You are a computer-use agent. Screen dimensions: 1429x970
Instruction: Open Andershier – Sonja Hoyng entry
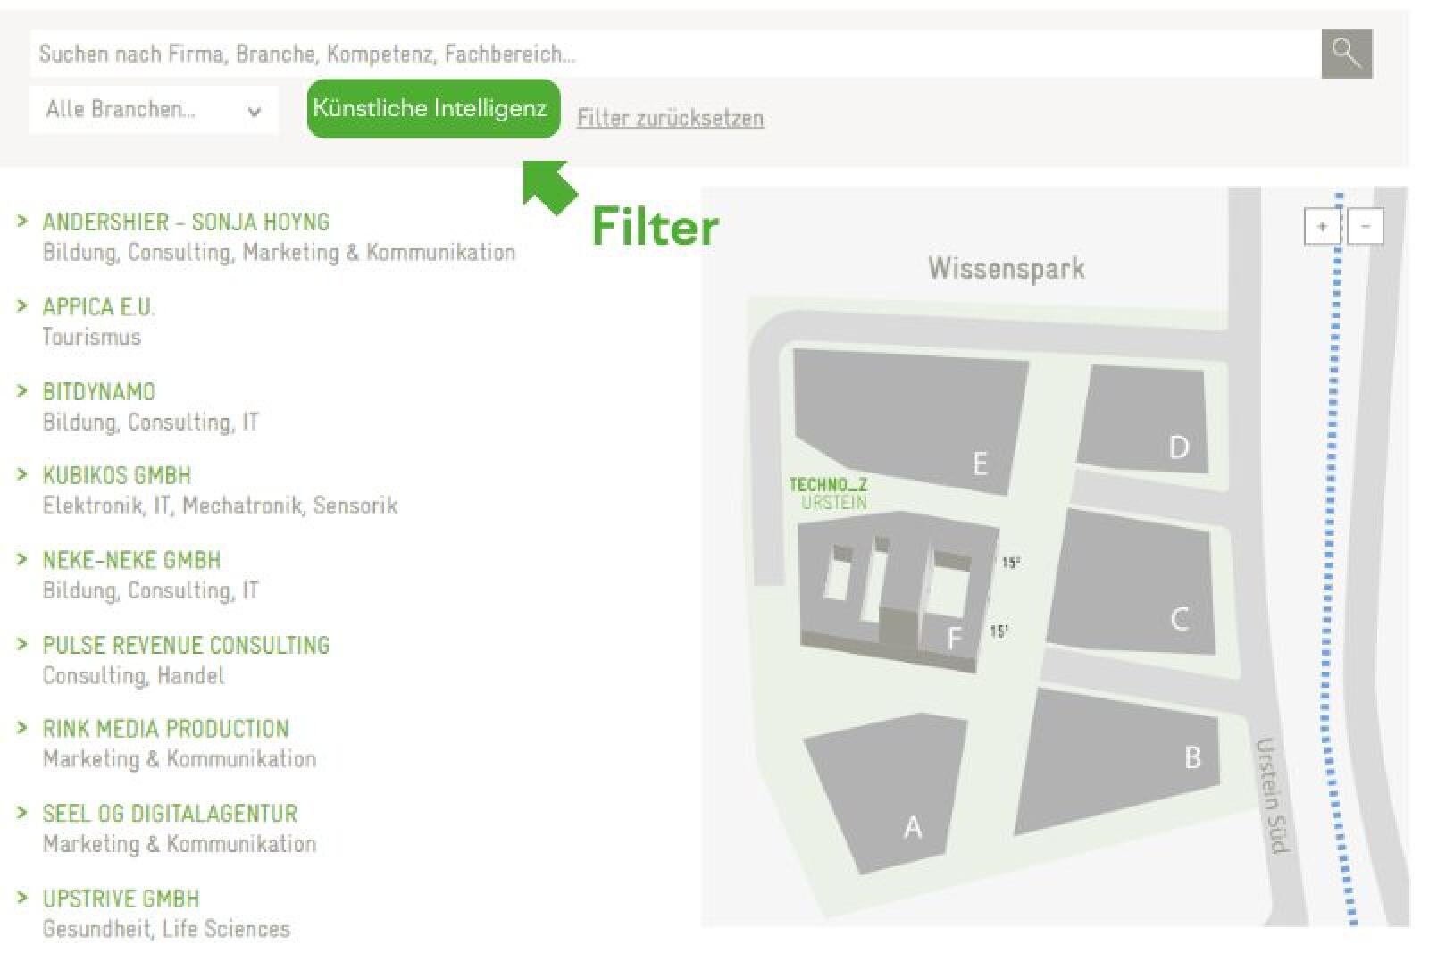click(x=186, y=222)
